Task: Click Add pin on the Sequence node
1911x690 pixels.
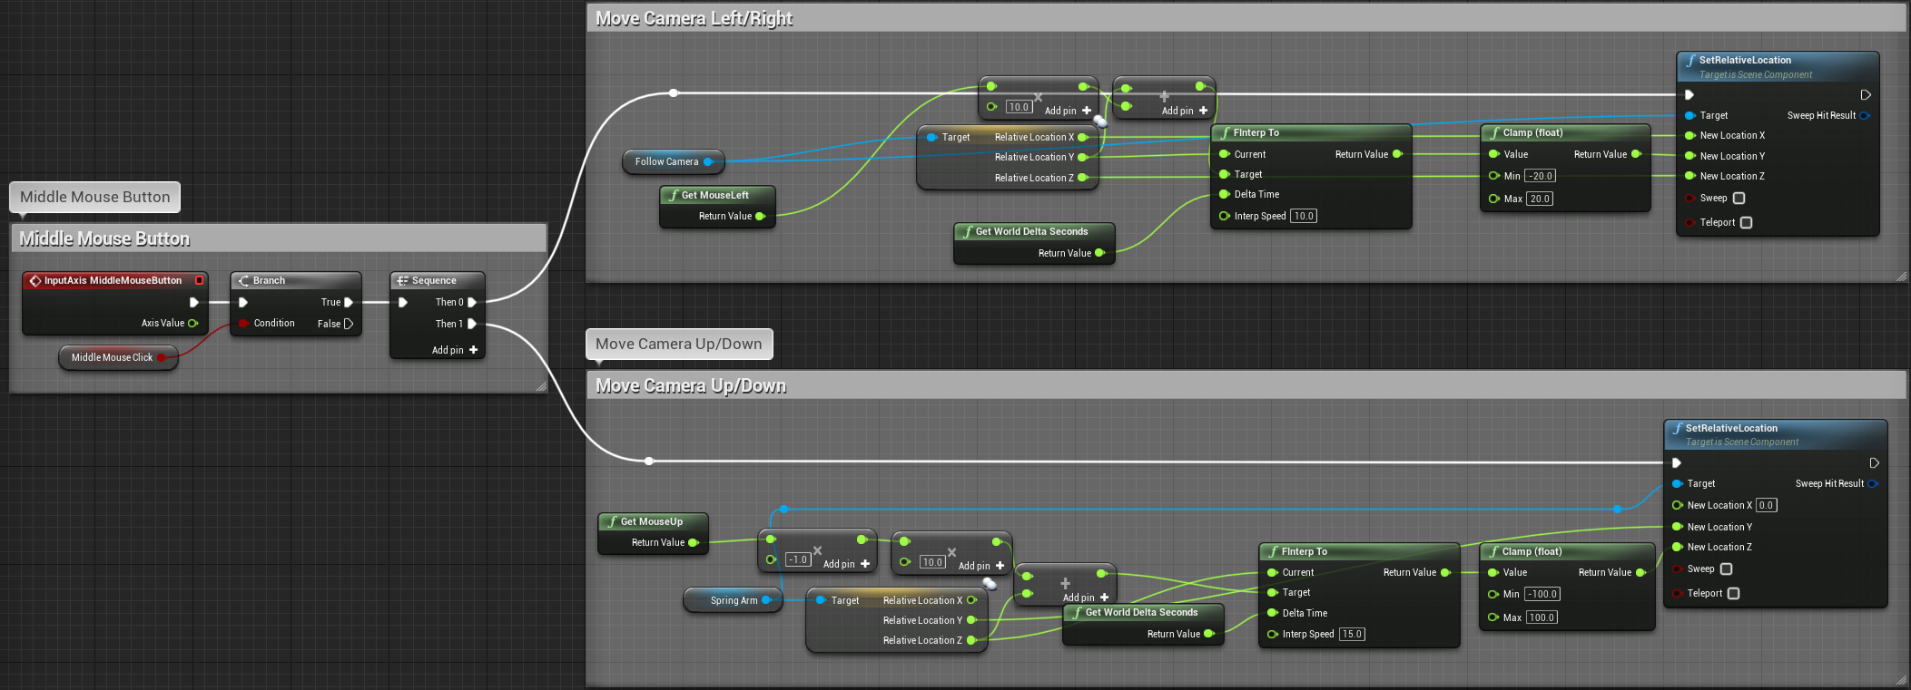Action: tap(455, 350)
